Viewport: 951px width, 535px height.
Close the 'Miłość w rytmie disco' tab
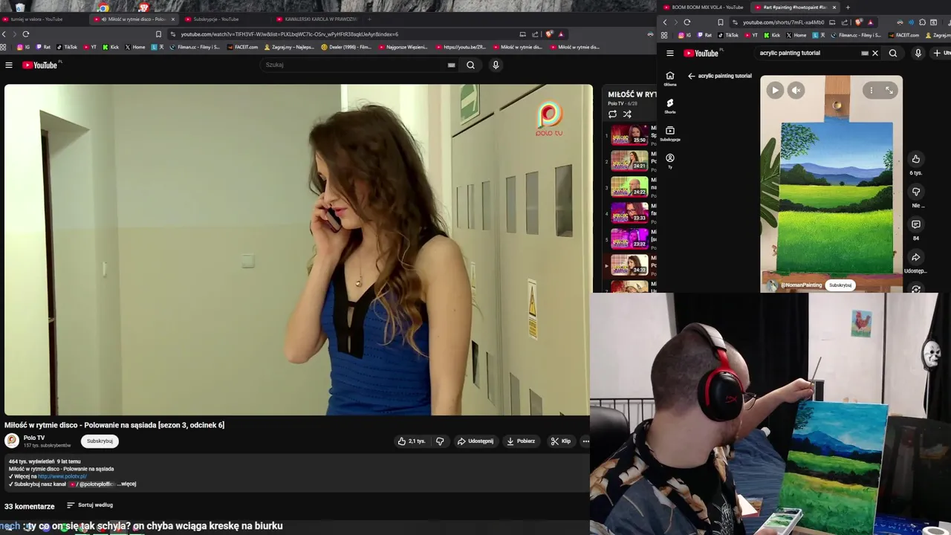[173, 19]
